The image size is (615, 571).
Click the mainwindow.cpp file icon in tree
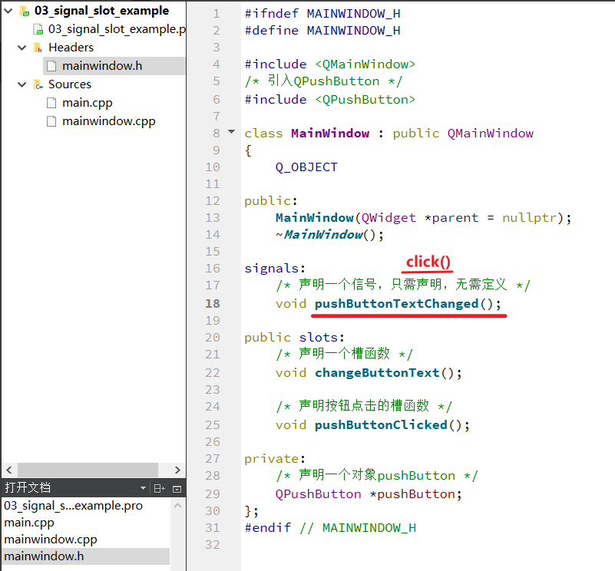point(51,121)
